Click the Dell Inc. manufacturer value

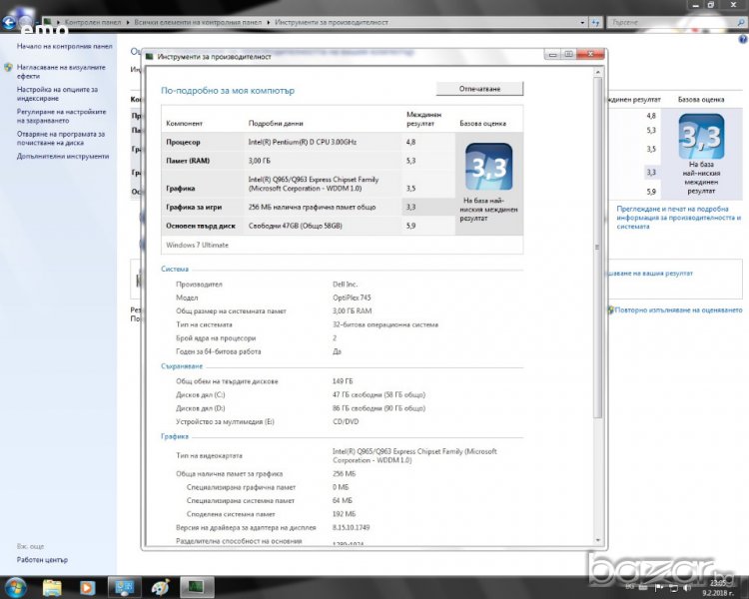coord(345,285)
